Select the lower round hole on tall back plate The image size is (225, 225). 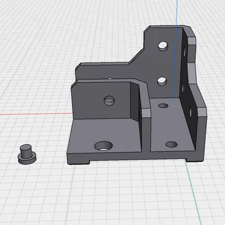click(162, 81)
